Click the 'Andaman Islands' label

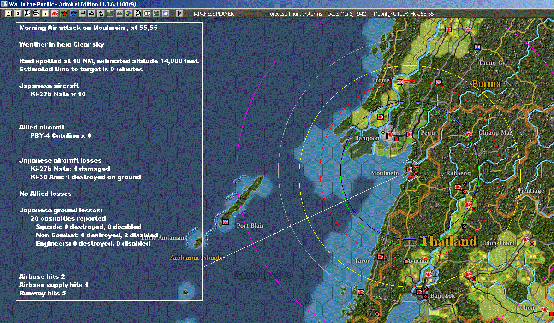point(196,258)
